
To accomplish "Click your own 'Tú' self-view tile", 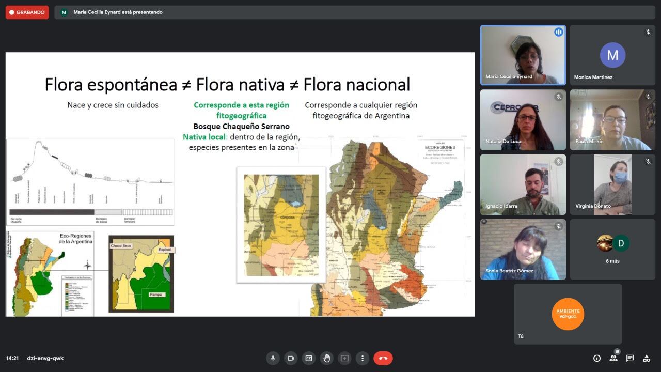I will pyautogui.click(x=568, y=314).
